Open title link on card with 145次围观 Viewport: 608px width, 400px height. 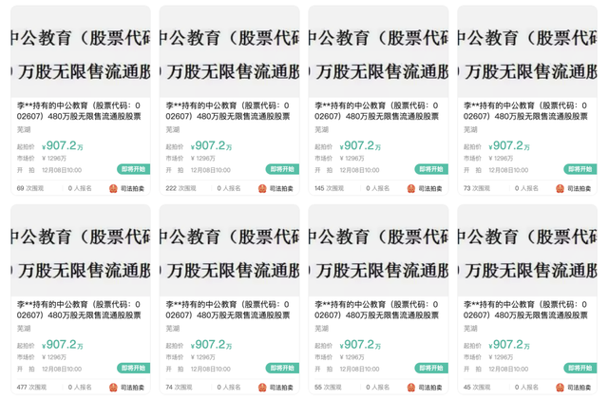[376, 111]
